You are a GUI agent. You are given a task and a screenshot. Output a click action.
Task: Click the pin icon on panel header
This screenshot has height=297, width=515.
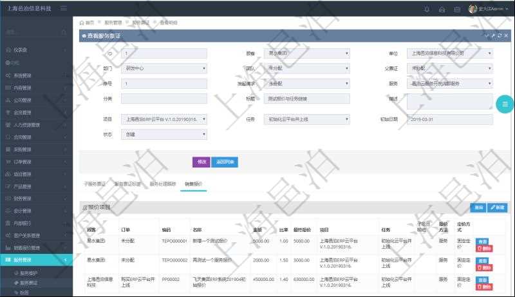(x=492, y=36)
